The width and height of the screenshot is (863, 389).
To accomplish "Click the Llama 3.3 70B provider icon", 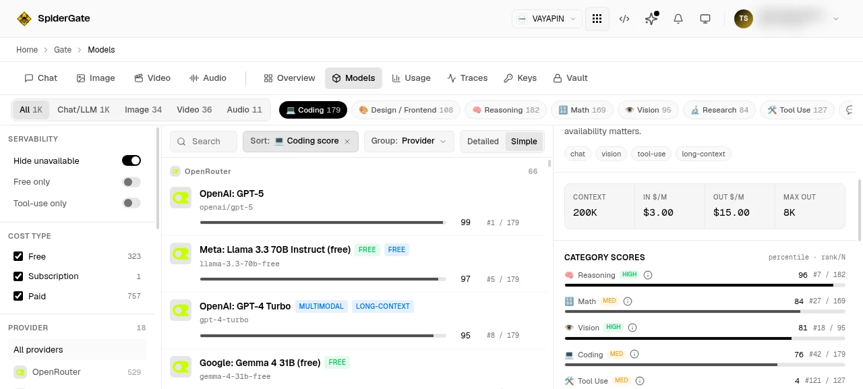I will click(x=181, y=253).
